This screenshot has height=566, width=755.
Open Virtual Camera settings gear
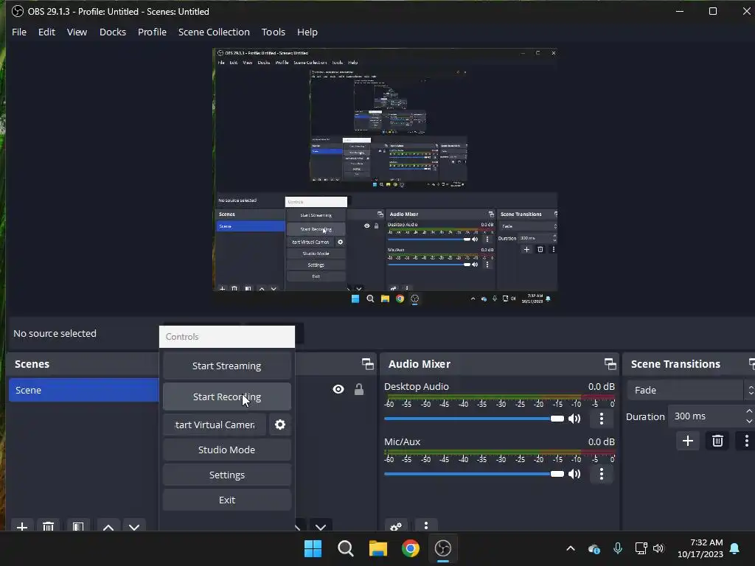[279, 424]
